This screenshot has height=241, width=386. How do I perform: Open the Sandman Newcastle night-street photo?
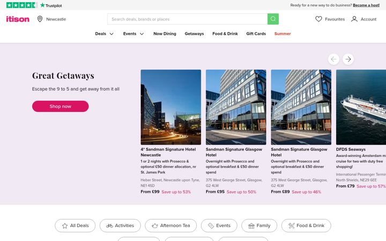pos(171,107)
